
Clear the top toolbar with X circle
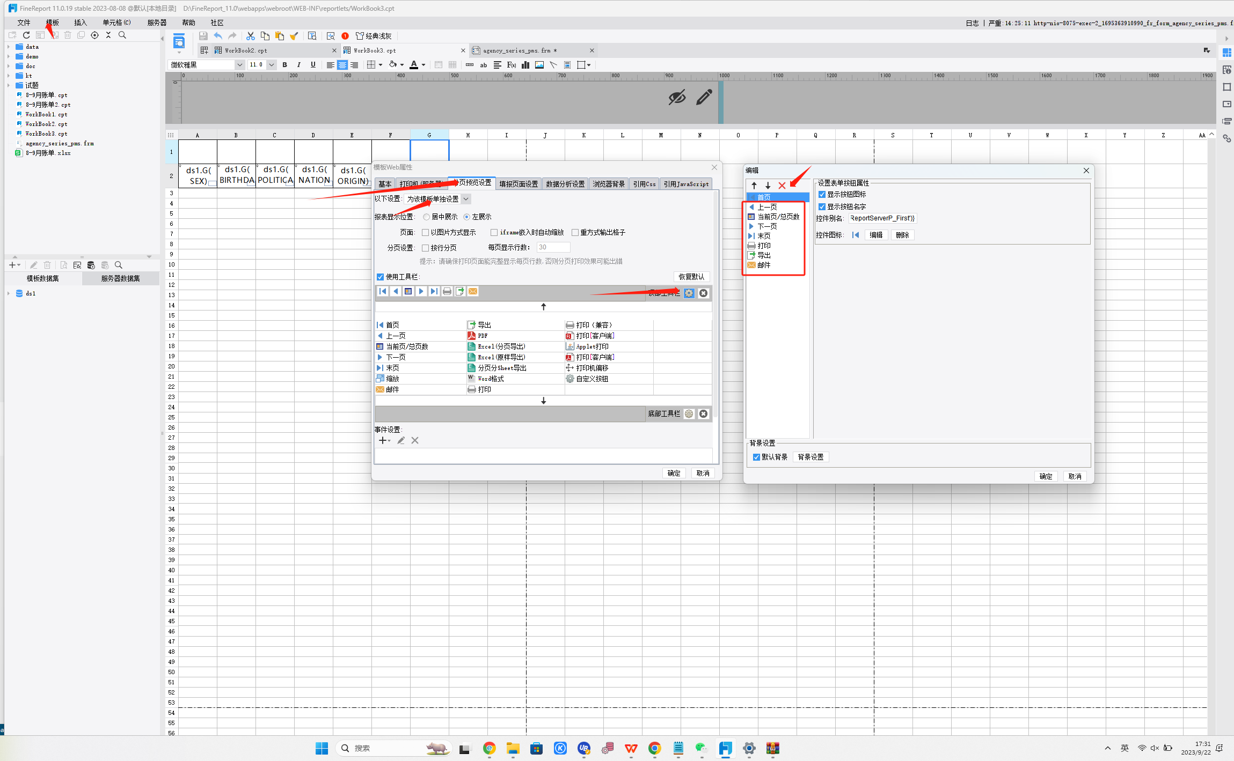704,293
